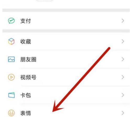Open the 收藏 menu entry

tap(66, 41)
